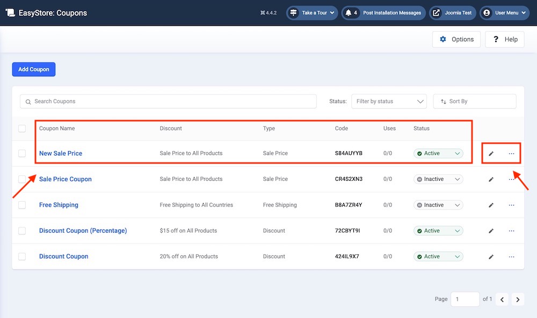Click the Search Coupons field

(x=168, y=101)
